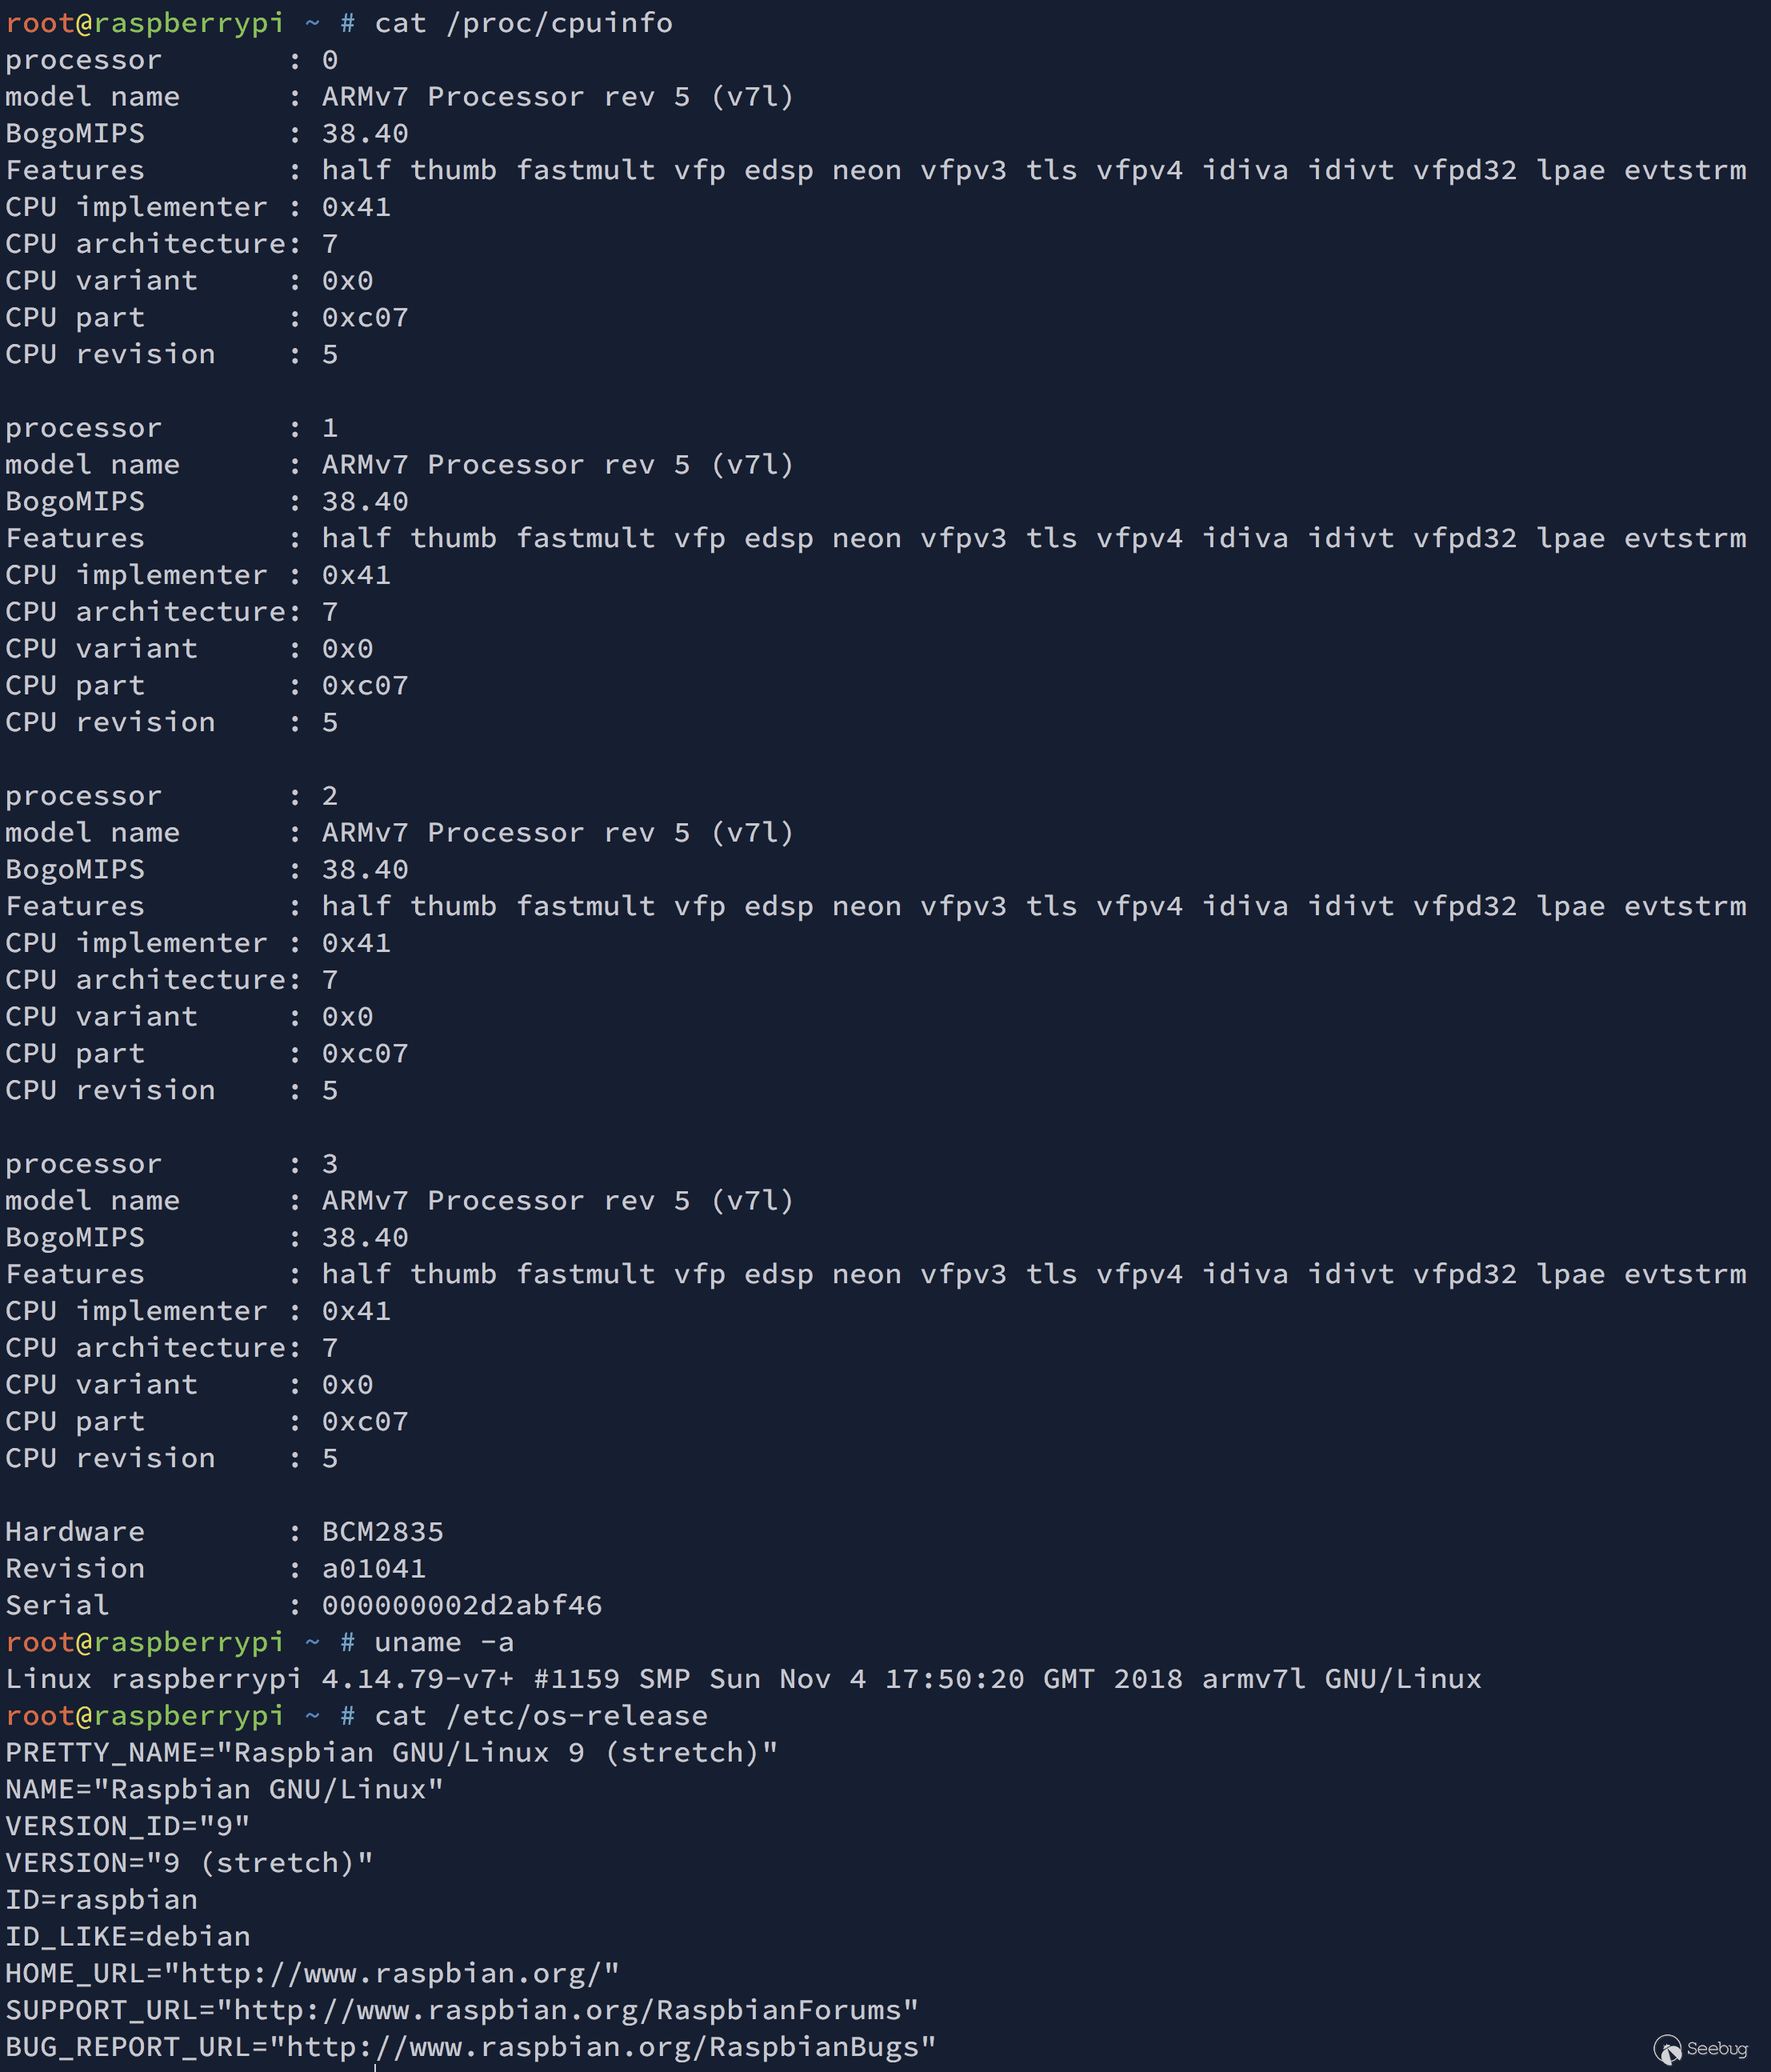Click the 'cat /etc/os-release' command text
1771x2072 pixels.
point(541,1716)
